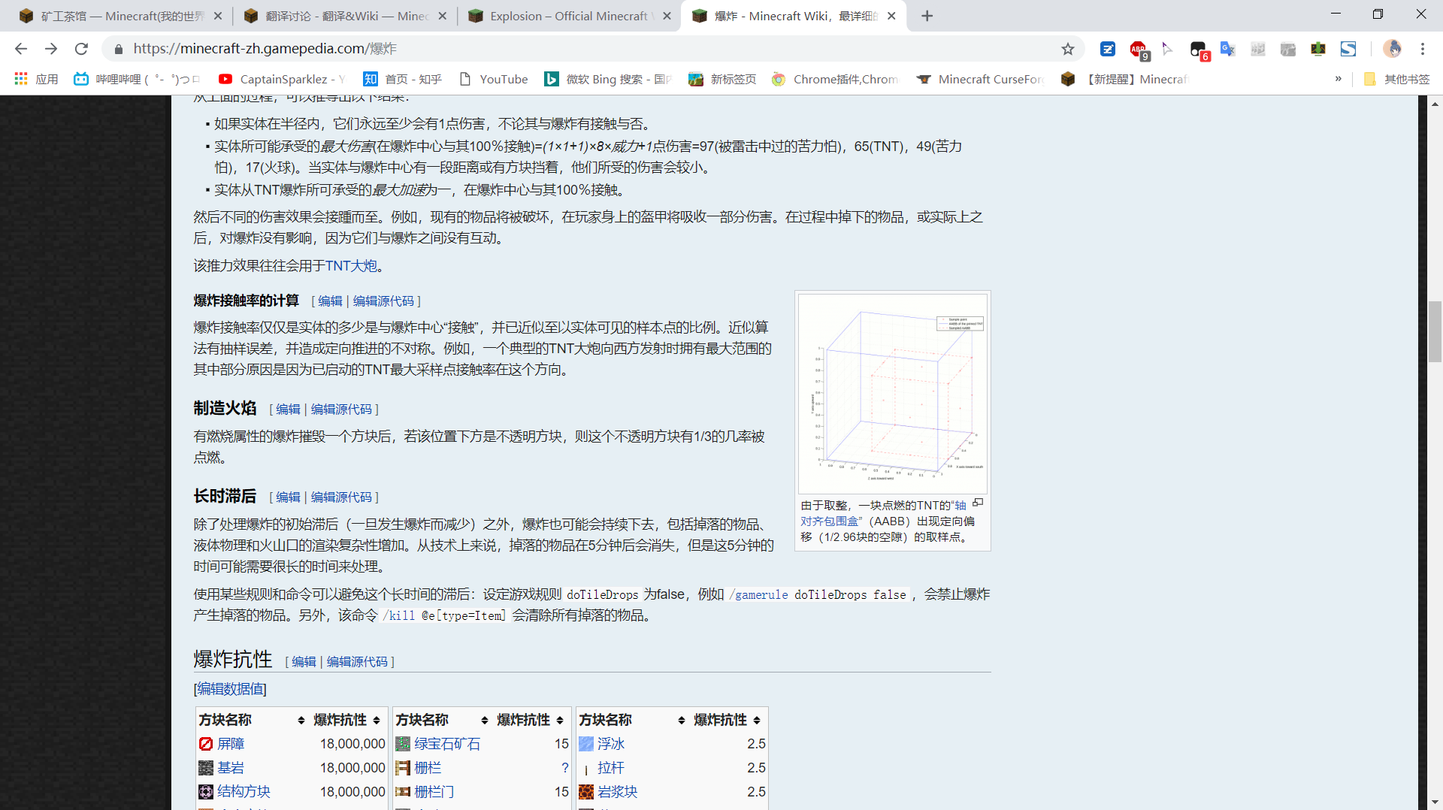
Task: Open the YouTube bookmark
Action: [x=493, y=79]
